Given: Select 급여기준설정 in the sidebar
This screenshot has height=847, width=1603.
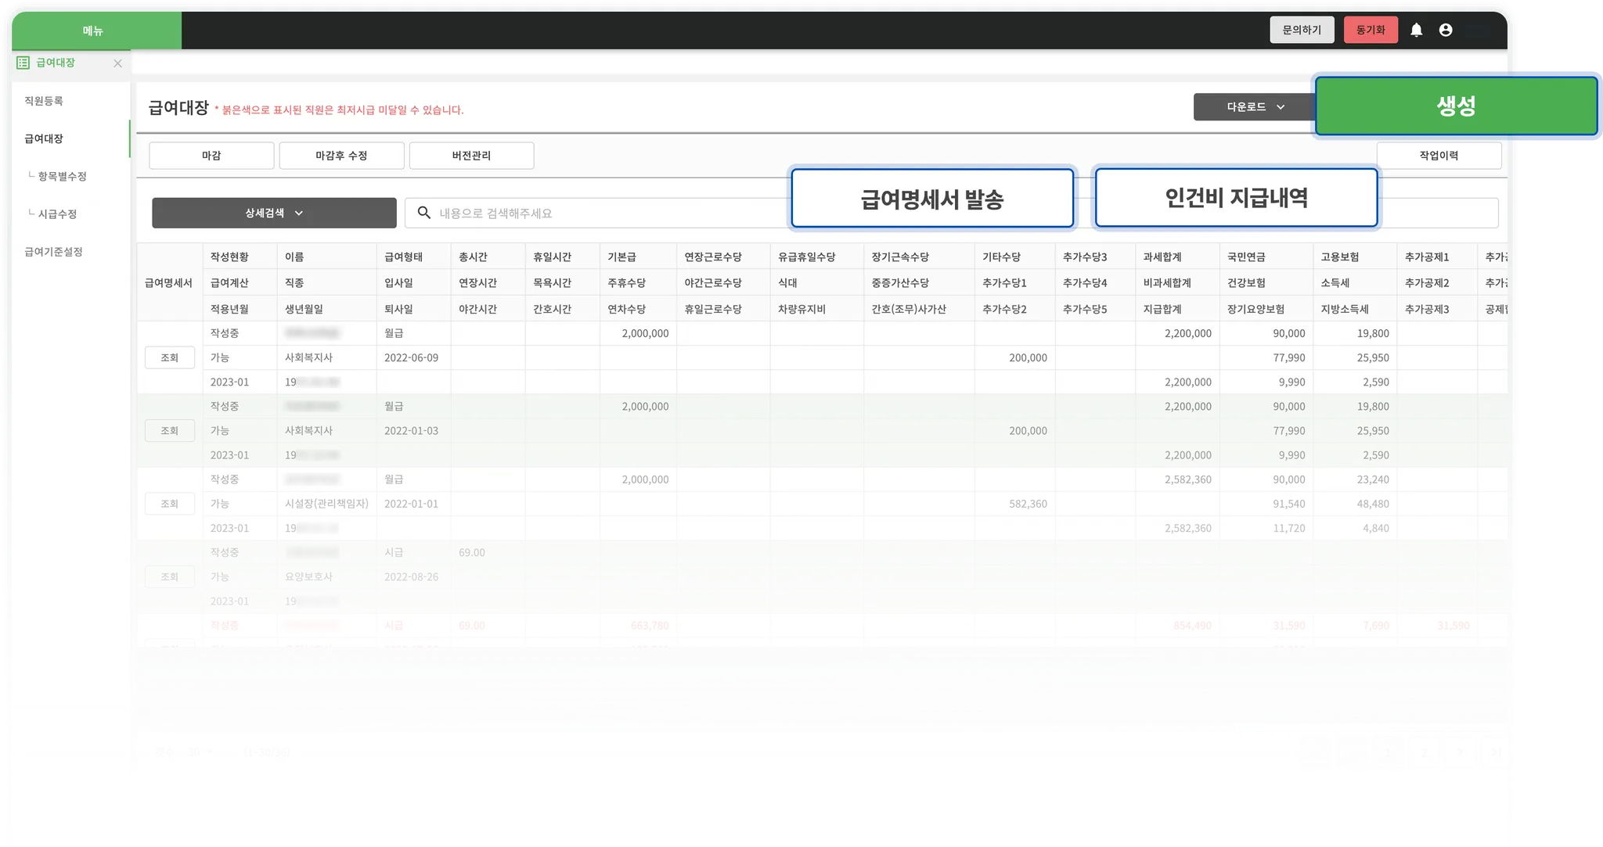Looking at the screenshot, I should tap(53, 252).
